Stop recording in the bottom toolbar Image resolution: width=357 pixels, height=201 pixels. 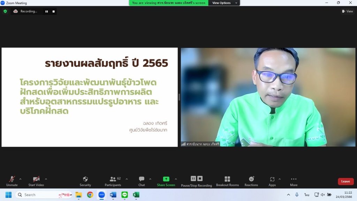(200, 178)
